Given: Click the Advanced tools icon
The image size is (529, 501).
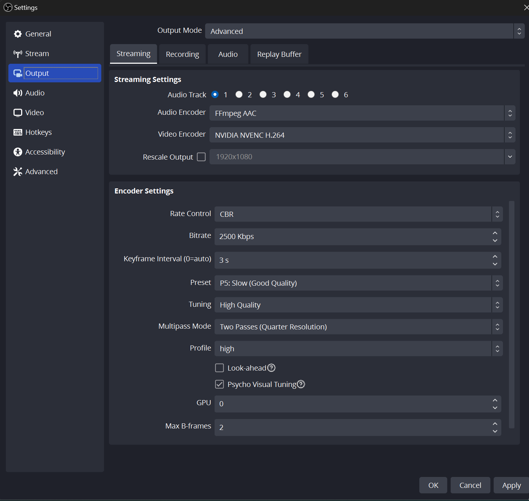Looking at the screenshot, I should [x=18, y=172].
